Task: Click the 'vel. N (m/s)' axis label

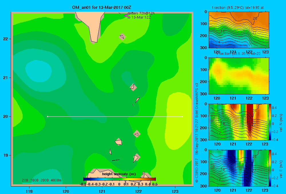Action: pyautogui.click(x=281, y=123)
